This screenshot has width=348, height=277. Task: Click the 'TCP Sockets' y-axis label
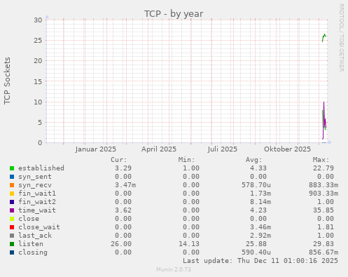point(7,81)
